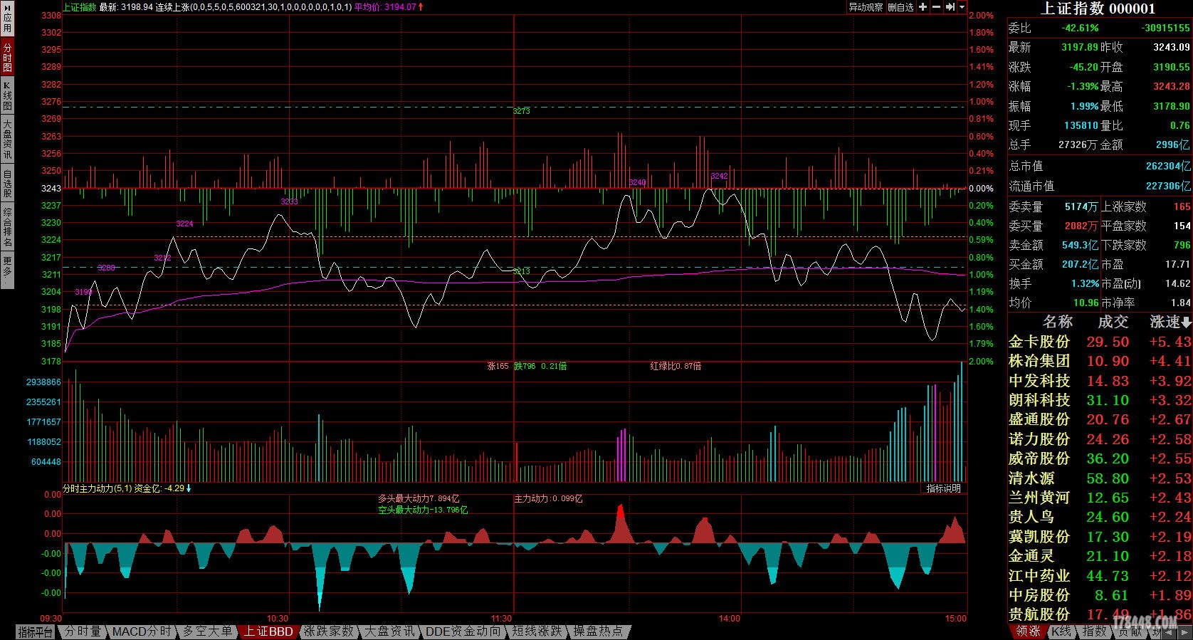Viewport: 1193px width, 640px height.
Task: Click the 删自选 button
Action: click(x=900, y=7)
